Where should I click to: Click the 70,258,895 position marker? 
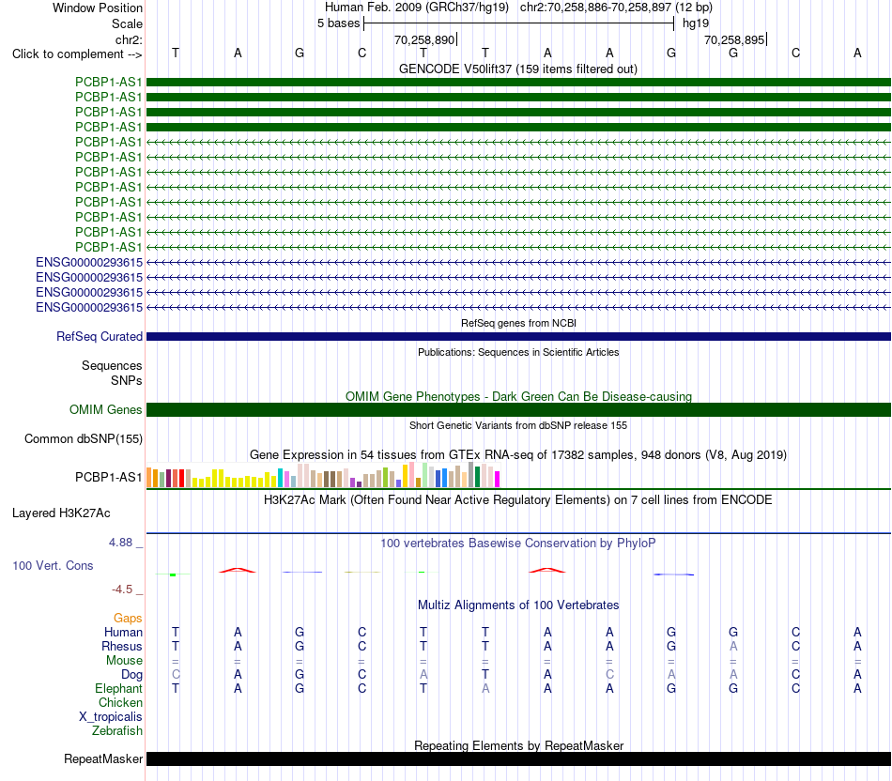[734, 39]
